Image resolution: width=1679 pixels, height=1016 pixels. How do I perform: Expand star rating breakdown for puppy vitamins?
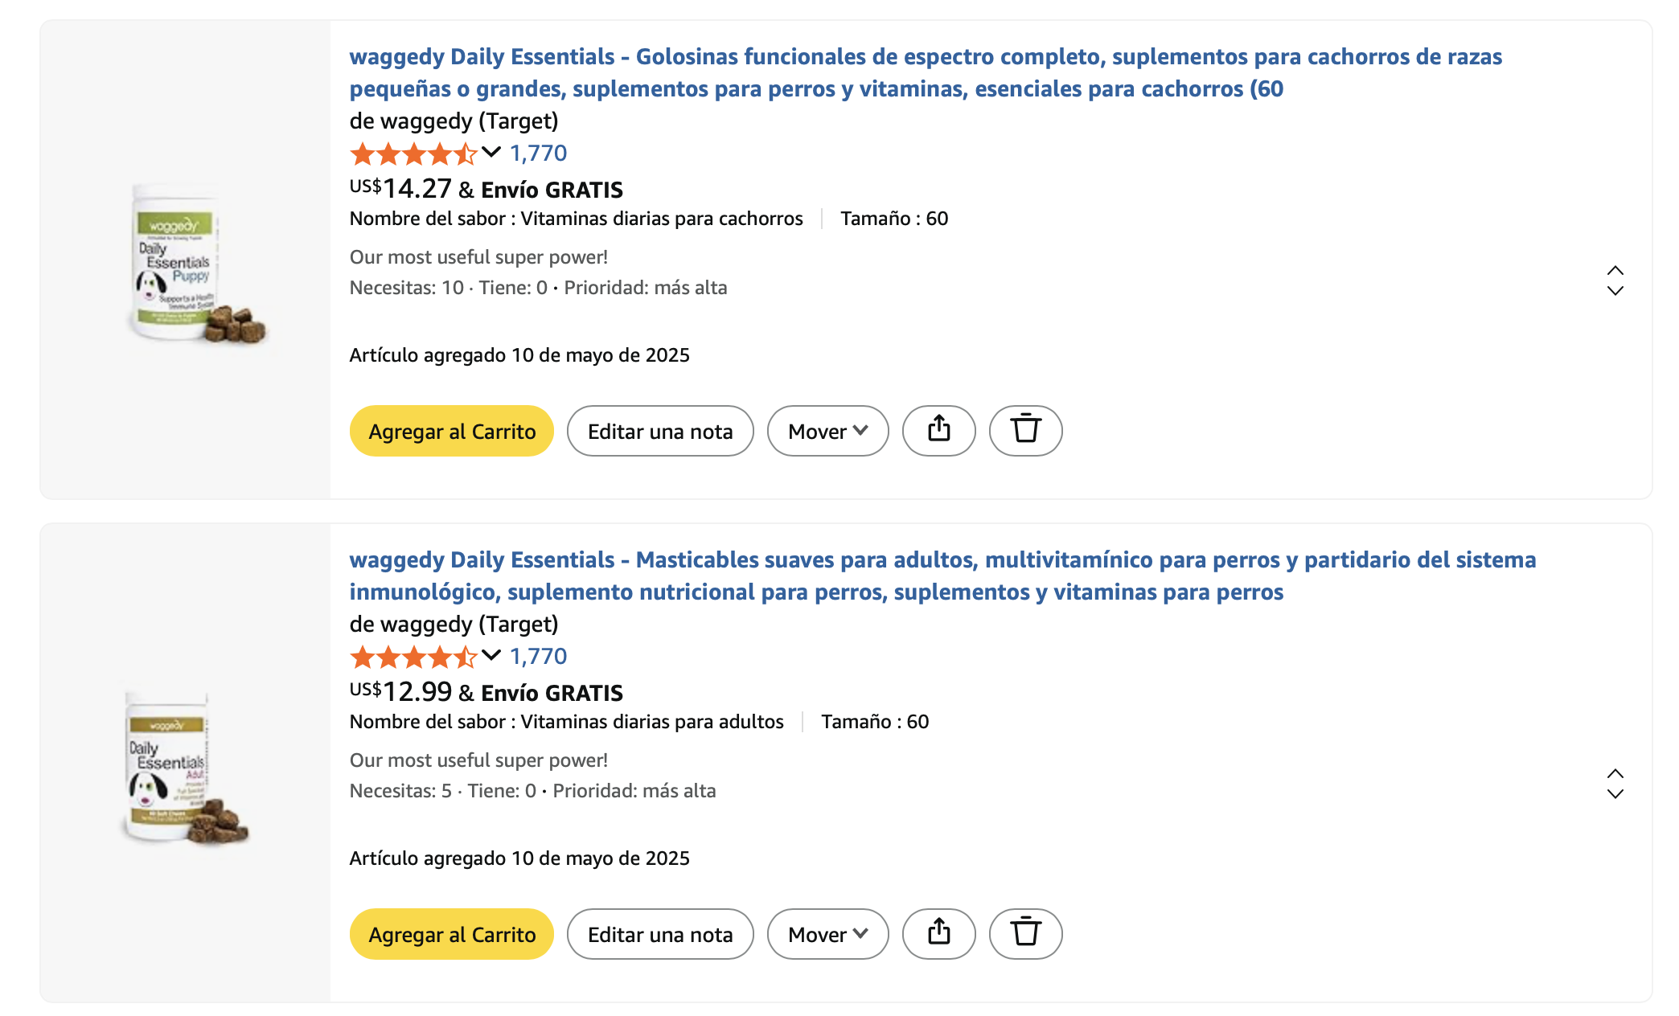491,152
